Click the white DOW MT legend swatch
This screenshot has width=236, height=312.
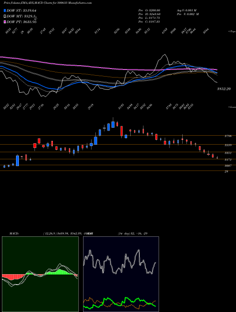click(5, 17)
